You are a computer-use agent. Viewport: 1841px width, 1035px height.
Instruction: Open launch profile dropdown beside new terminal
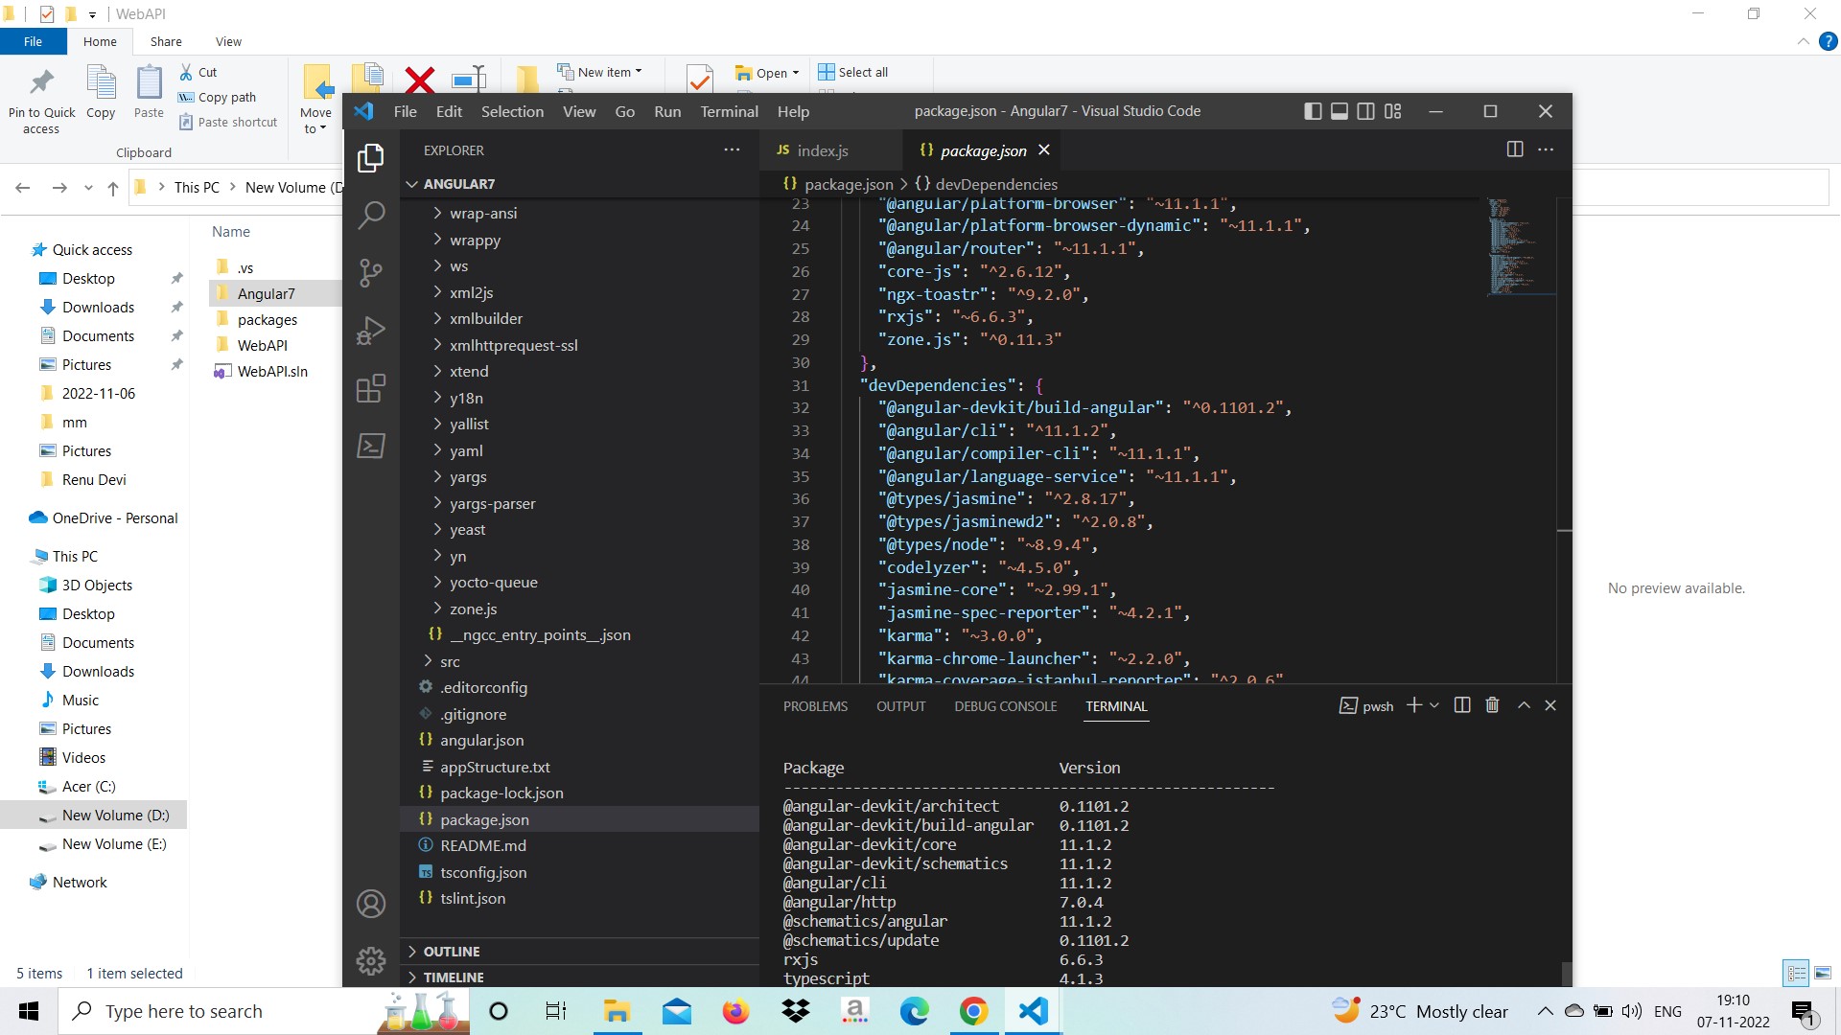(1434, 705)
